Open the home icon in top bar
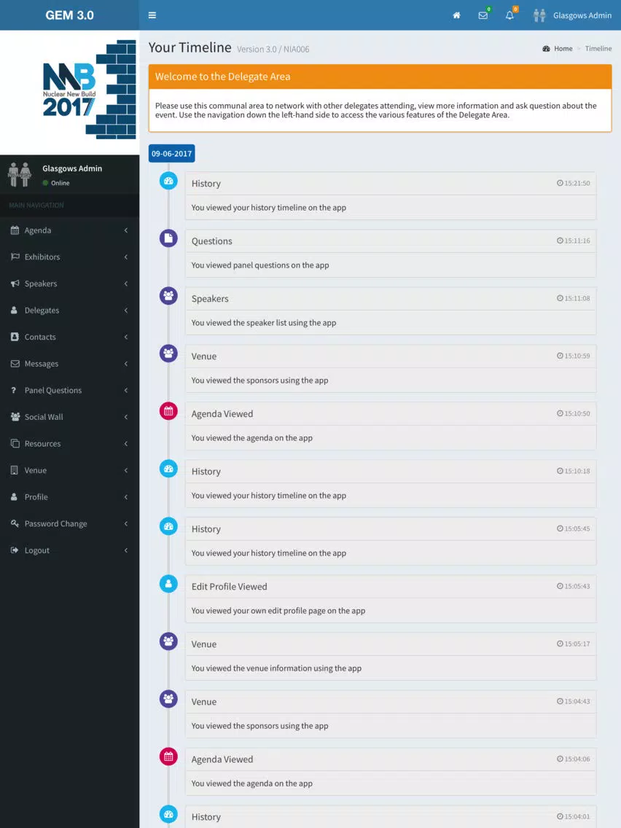 tap(457, 15)
